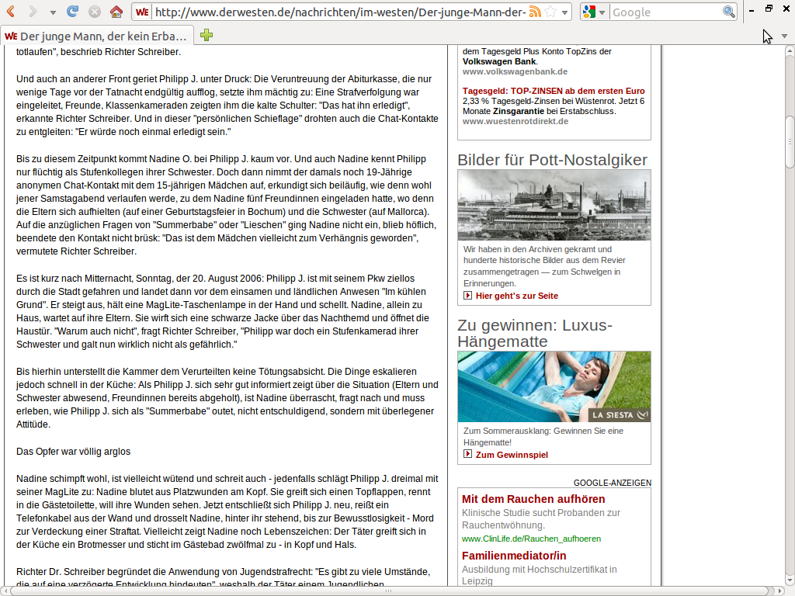Open the 'Familienmediator/in' ad link
Screen dimensions: 795x596
click(x=514, y=556)
